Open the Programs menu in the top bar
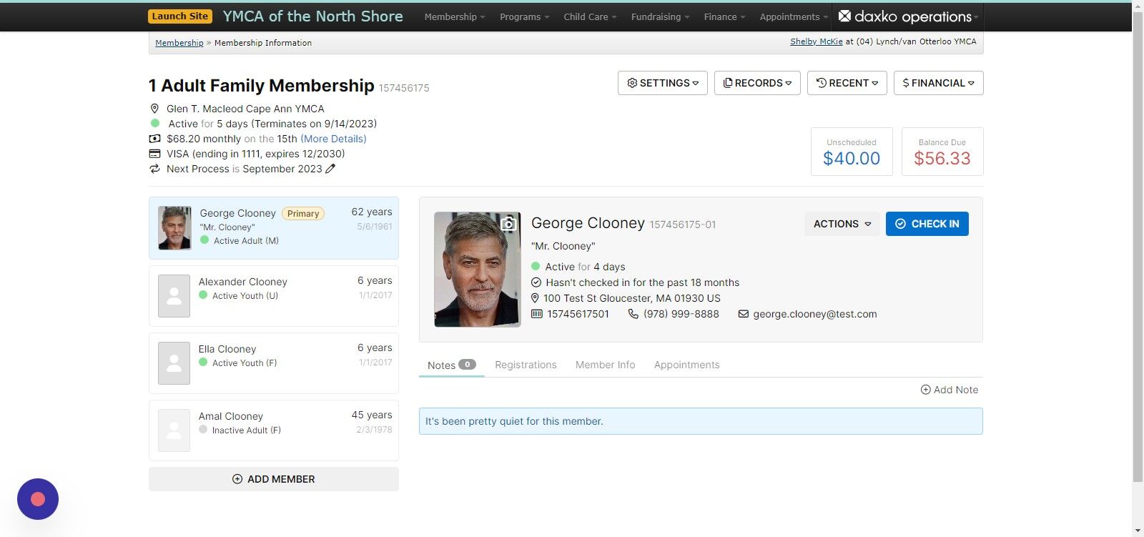 (524, 16)
